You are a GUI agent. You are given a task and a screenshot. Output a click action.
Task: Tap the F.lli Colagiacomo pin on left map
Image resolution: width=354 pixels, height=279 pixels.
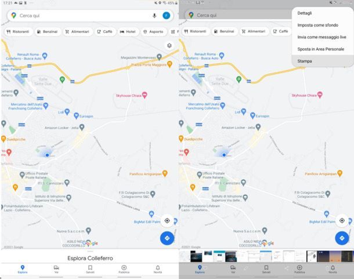click(x=153, y=194)
